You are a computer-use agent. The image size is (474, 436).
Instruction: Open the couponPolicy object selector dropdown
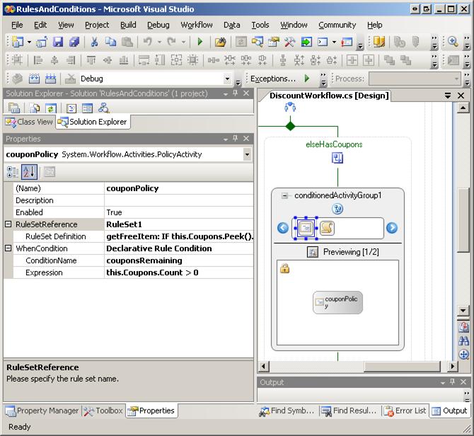pyautogui.click(x=247, y=154)
